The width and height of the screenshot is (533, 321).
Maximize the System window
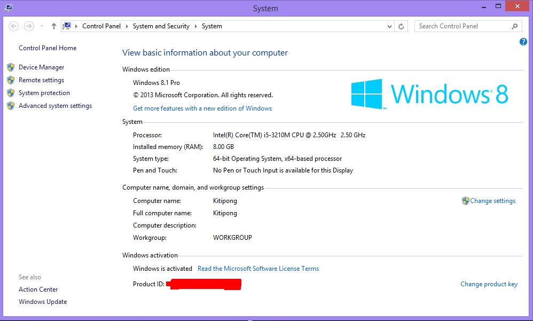pyautogui.click(x=498, y=6)
